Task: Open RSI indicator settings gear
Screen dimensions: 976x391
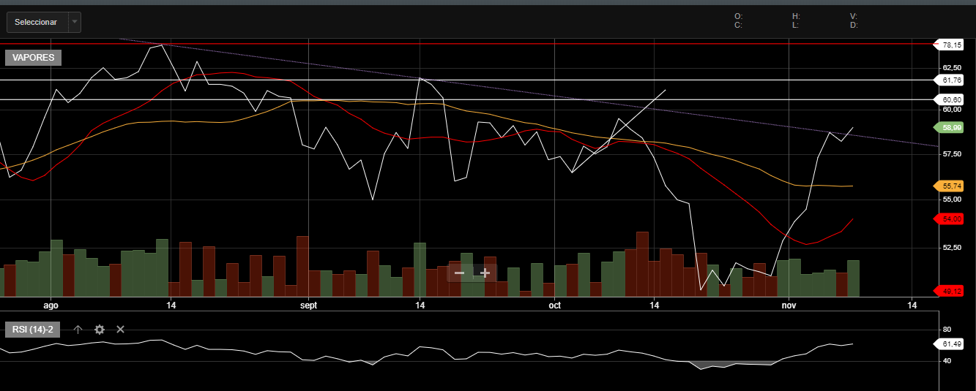Action: click(x=100, y=330)
